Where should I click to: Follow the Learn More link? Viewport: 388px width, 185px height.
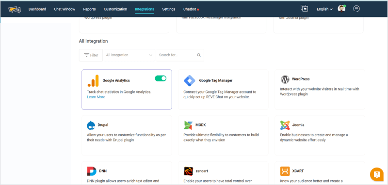pyautogui.click(x=96, y=97)
